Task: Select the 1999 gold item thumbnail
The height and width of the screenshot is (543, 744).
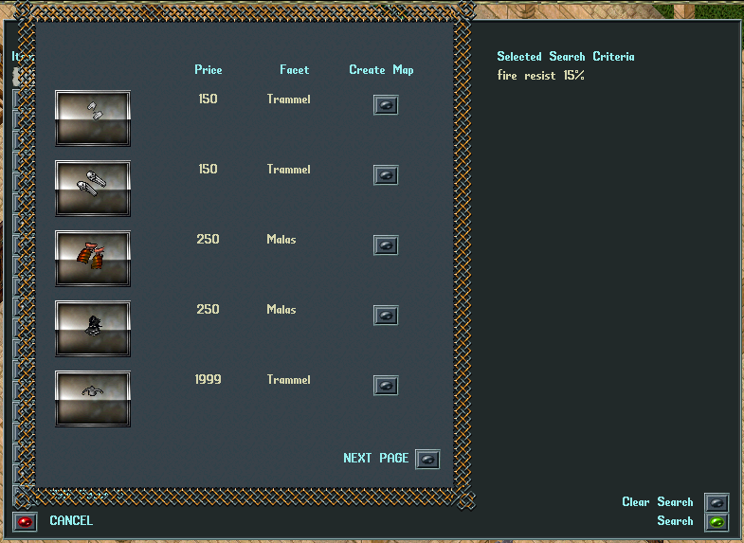Action: pyautogui.click(x=93, y=399)
